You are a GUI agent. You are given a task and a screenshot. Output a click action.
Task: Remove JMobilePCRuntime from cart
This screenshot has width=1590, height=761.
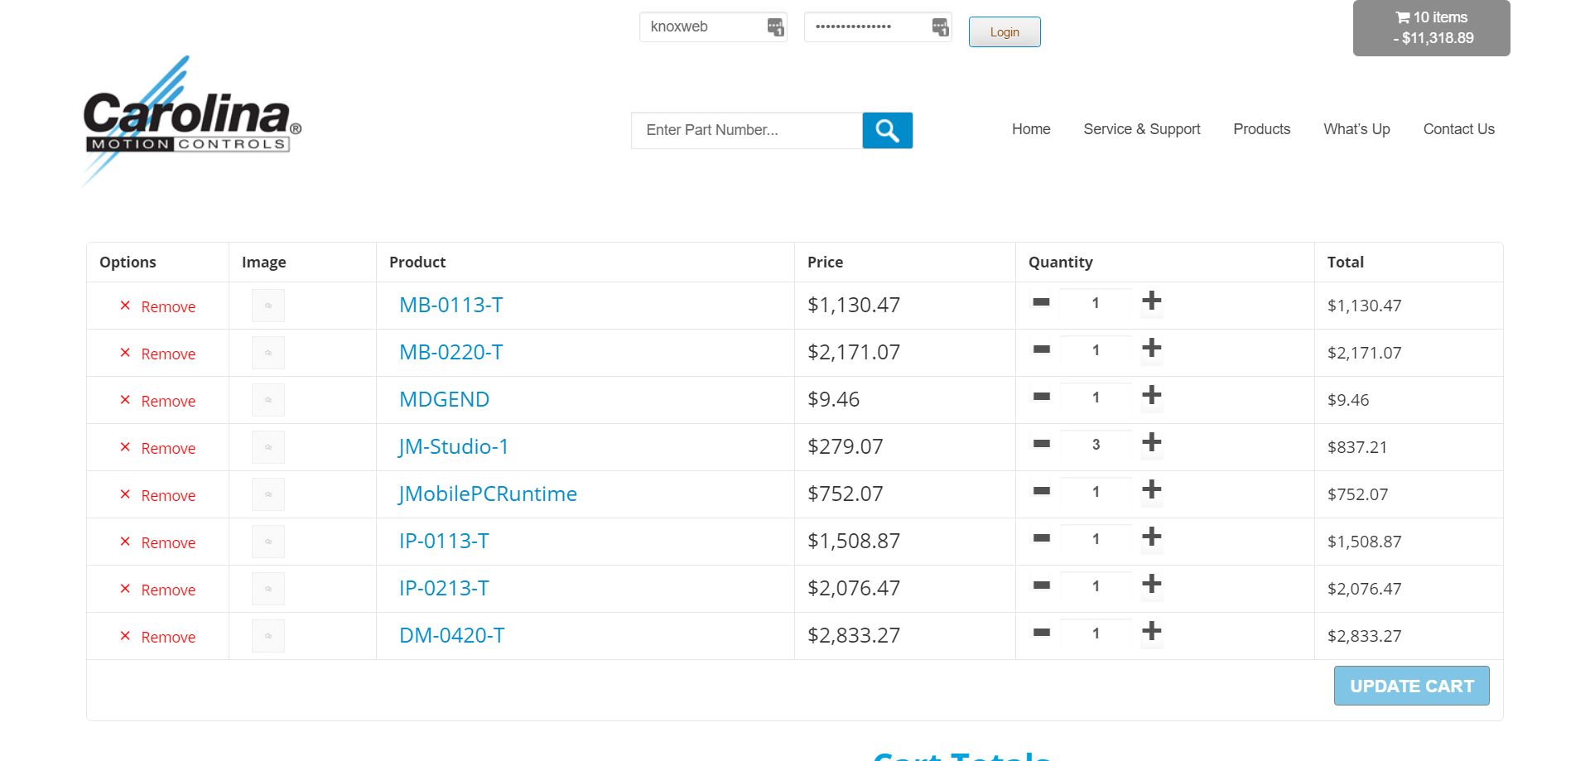click(158, 495)
